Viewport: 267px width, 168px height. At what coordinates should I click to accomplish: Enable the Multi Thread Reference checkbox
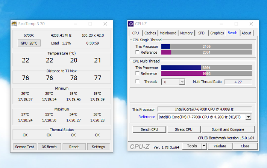[137, 73]
